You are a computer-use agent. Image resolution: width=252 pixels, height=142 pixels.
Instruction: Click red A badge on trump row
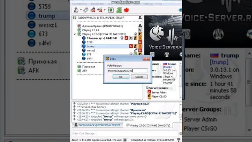tap(131, 46)
